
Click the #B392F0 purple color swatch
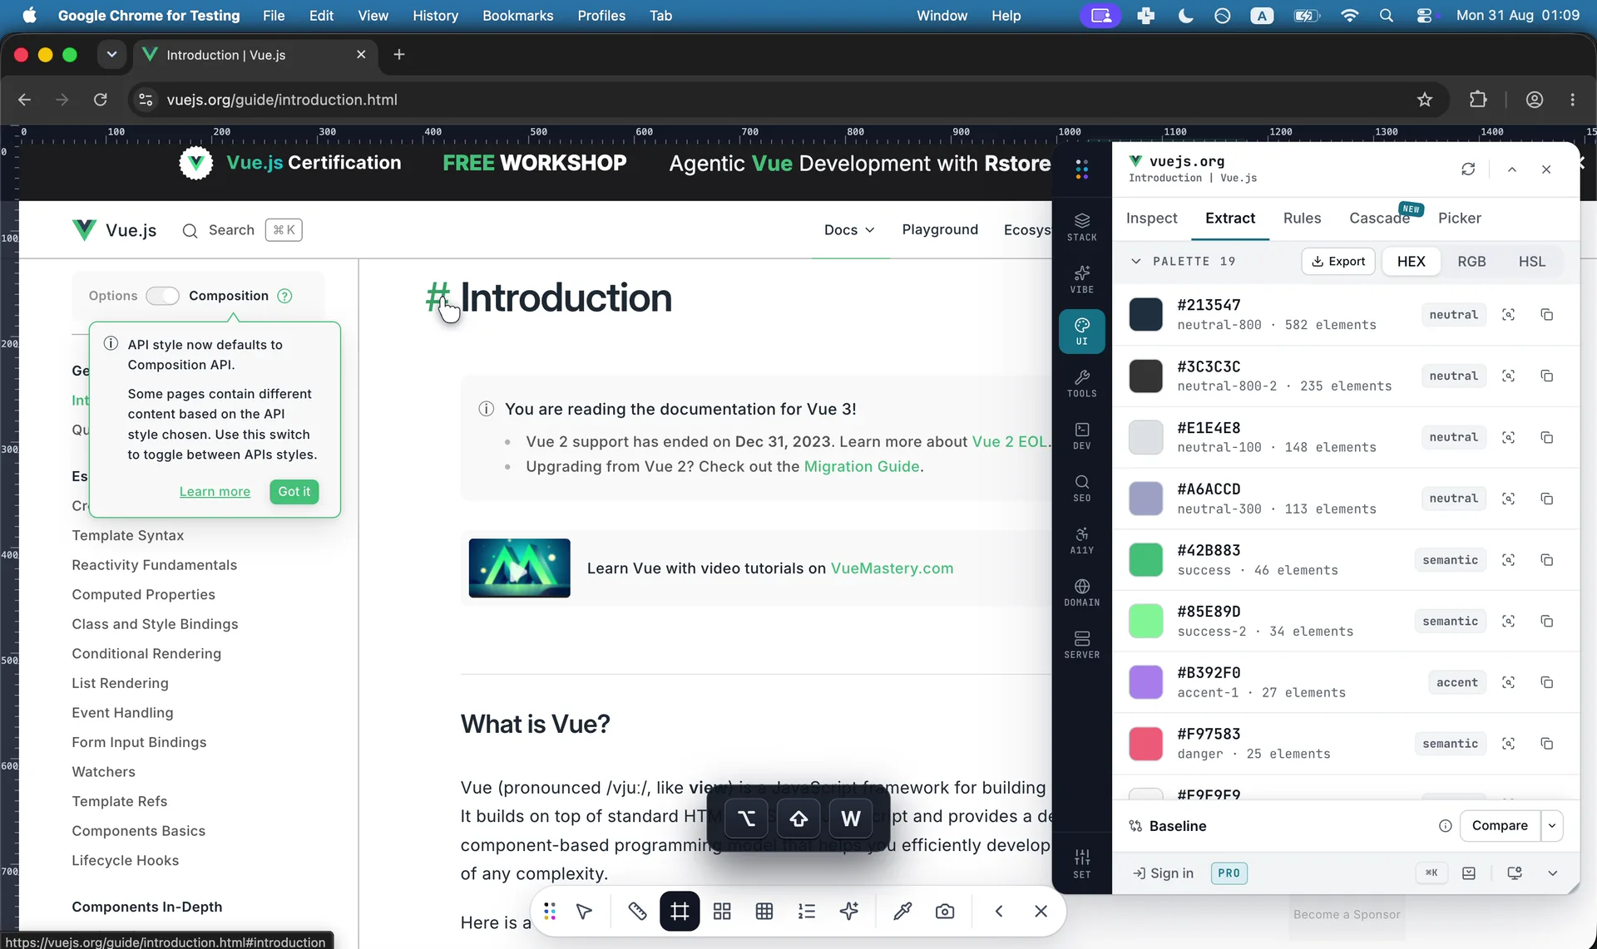1145,682
